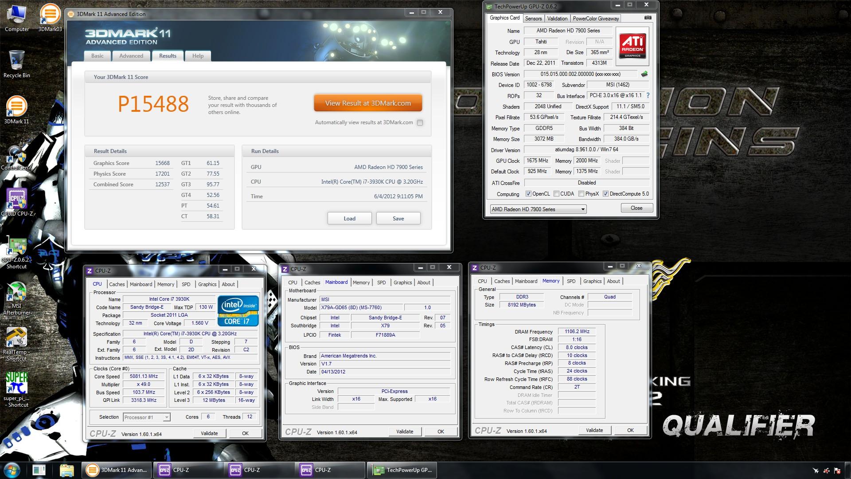Open the Processor #1 selection dropdown
This screenshot has width=851, height=479.
[166, 417]
